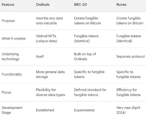Select the 'Itself' cell under Ordinals
146x119 pixels.
pos(40,56)
